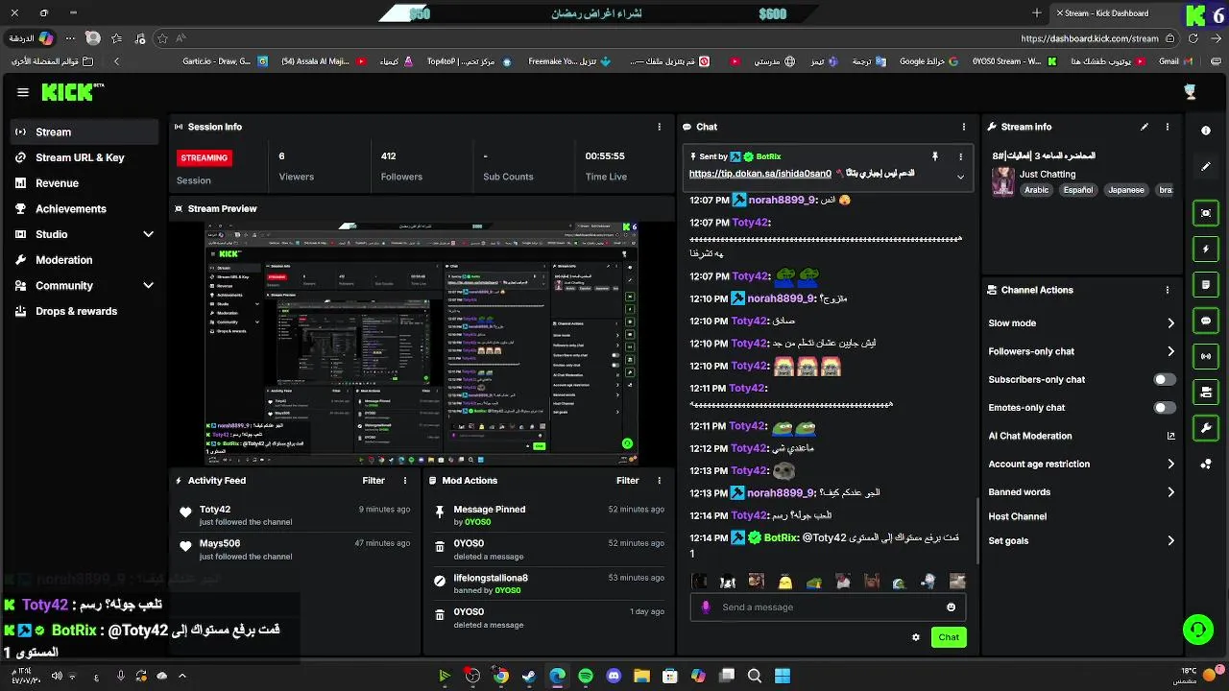
Task: Toggle the notes widget in right rail
Action: (1206, 285)
